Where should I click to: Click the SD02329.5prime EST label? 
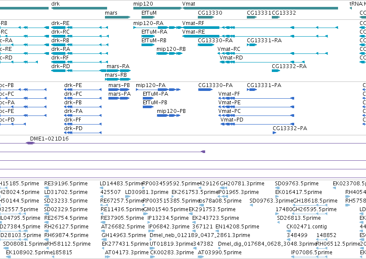coord(66,209)
